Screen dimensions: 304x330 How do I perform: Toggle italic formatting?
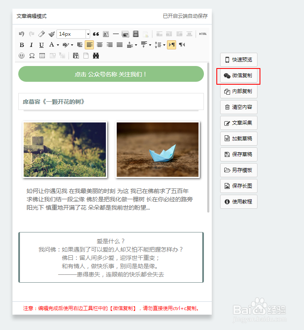click(x=32, y=45)
